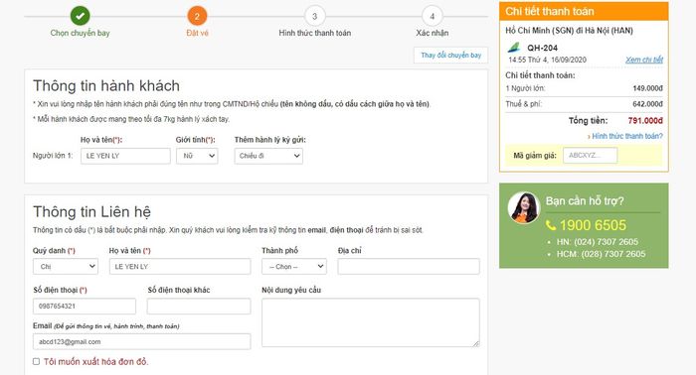Click the 'Thuế & phí' amount 642.000đ

(647, 104)
